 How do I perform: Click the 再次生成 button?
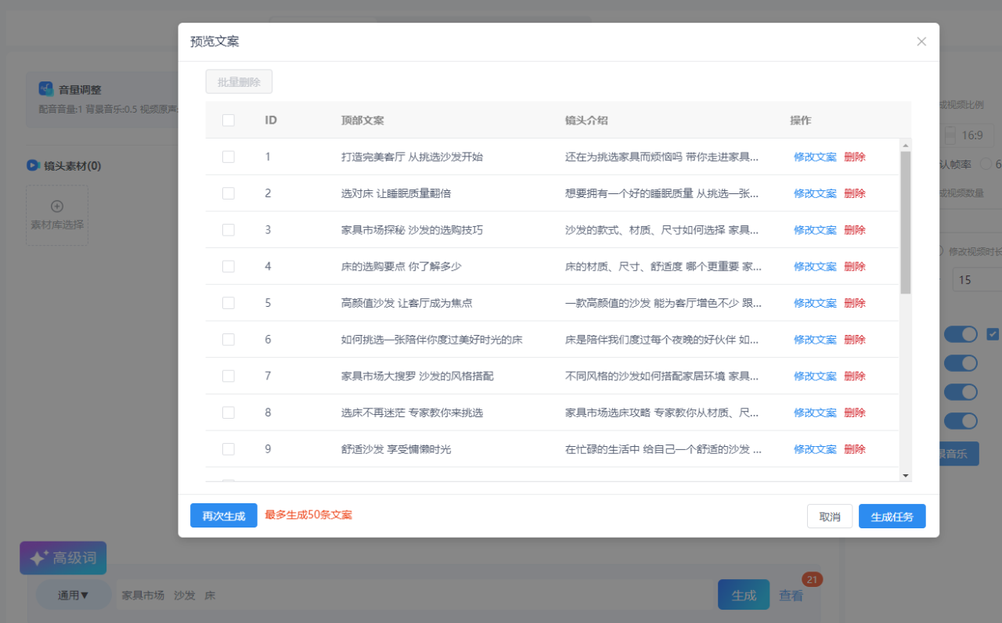[224, 516]
